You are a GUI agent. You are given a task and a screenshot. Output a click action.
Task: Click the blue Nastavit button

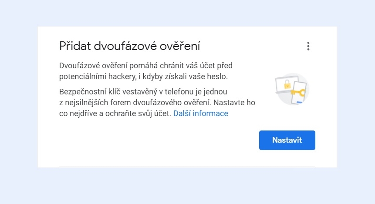click(x=287, y=140)
